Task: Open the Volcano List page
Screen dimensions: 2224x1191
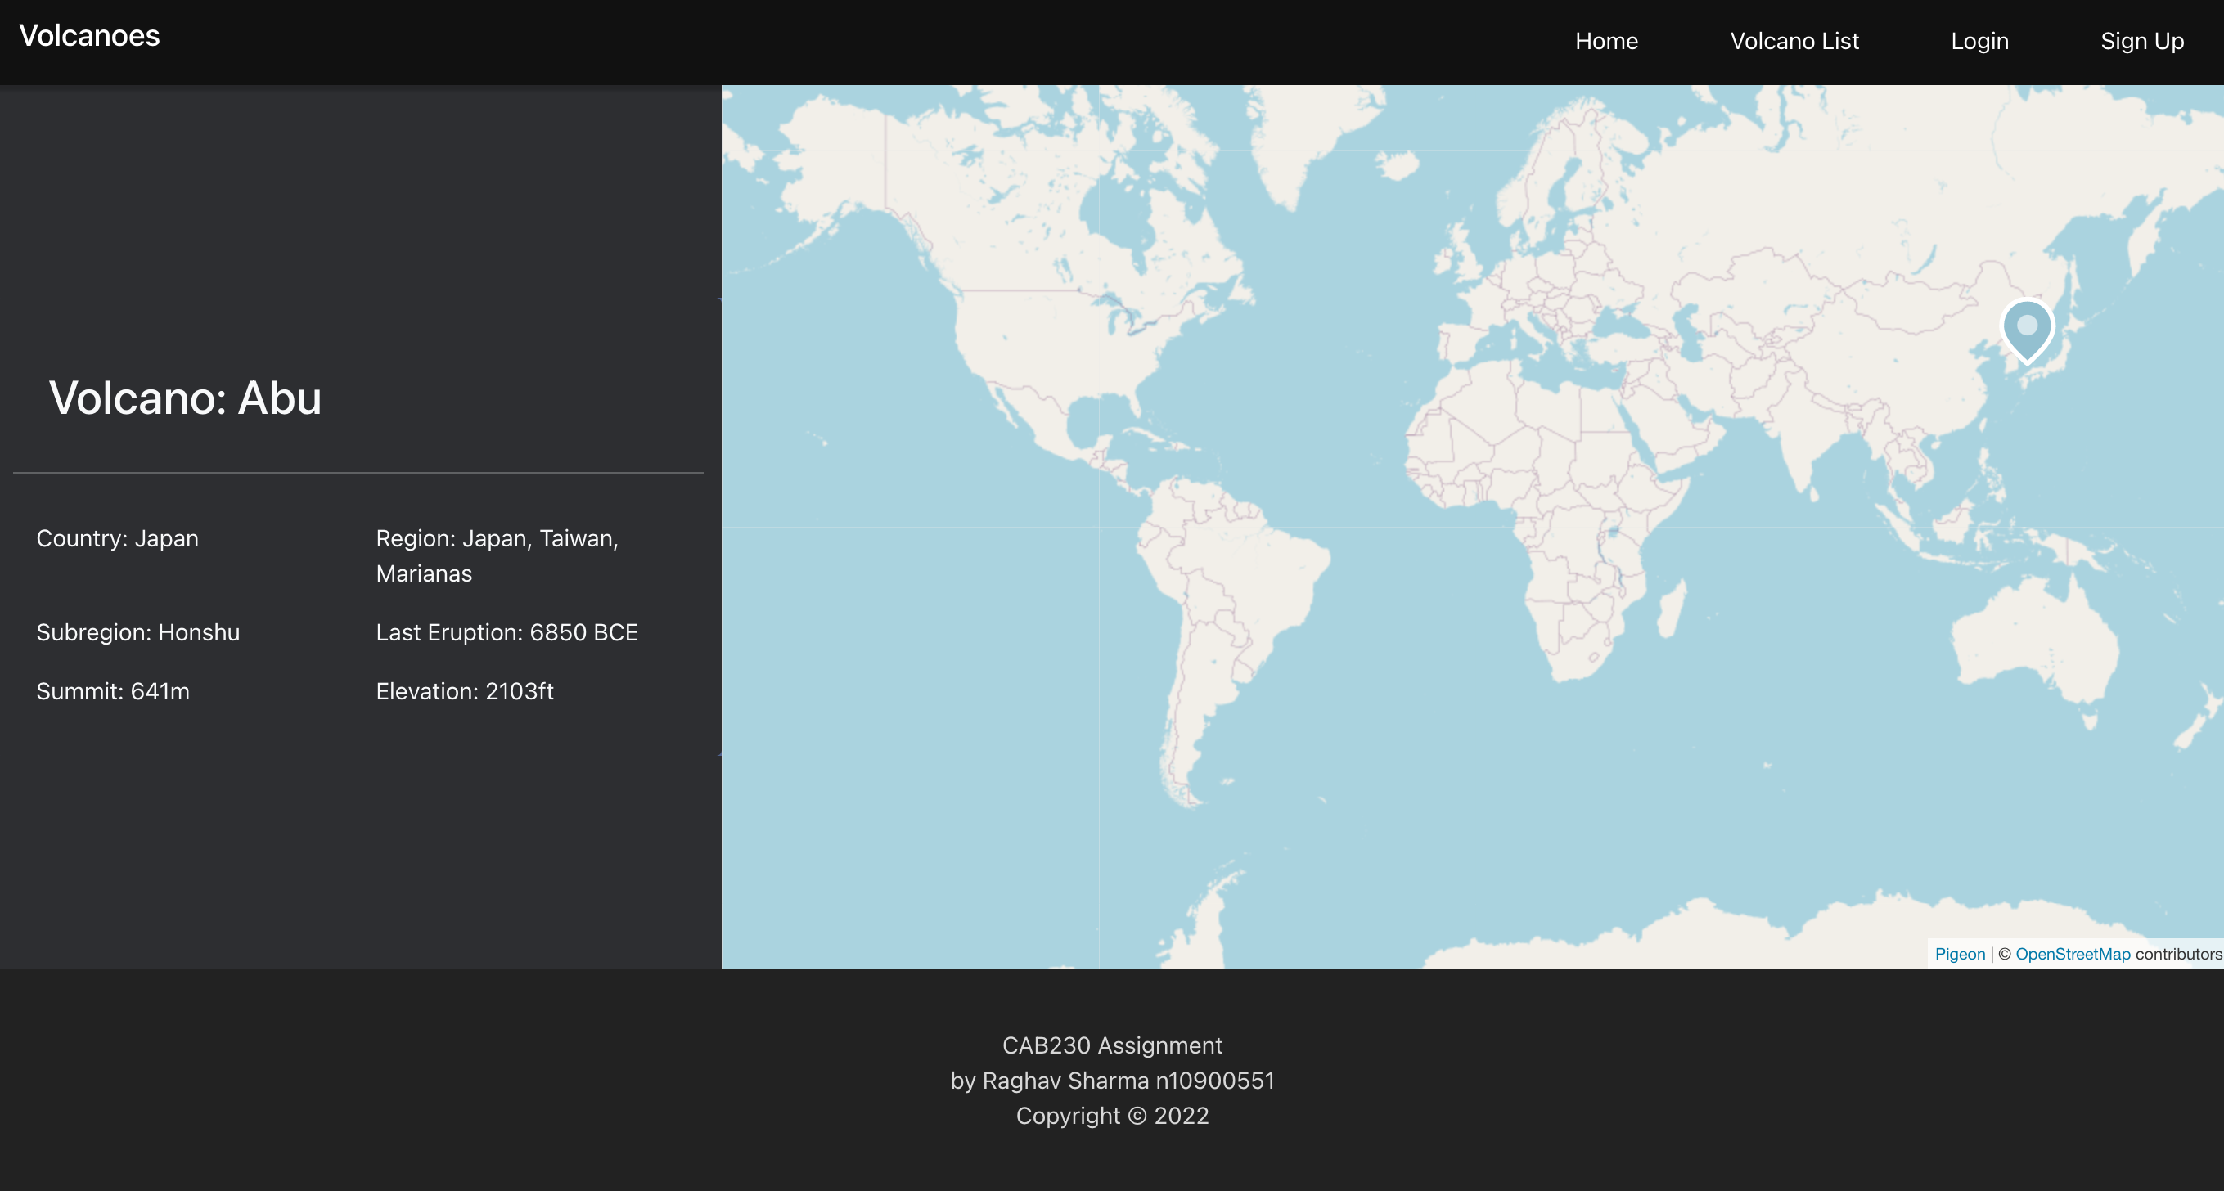Action: (1794, 41)
